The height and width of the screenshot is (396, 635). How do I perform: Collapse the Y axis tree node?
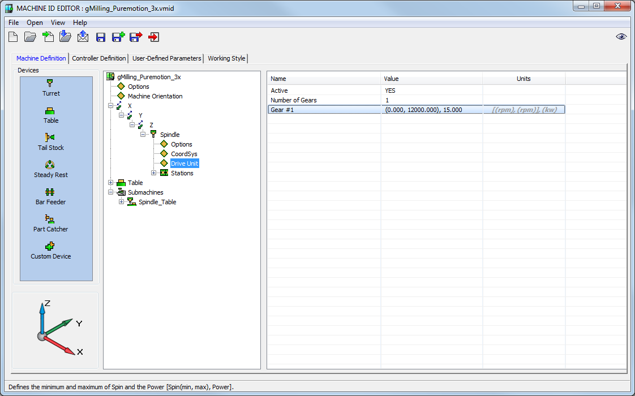pos(121,115)
